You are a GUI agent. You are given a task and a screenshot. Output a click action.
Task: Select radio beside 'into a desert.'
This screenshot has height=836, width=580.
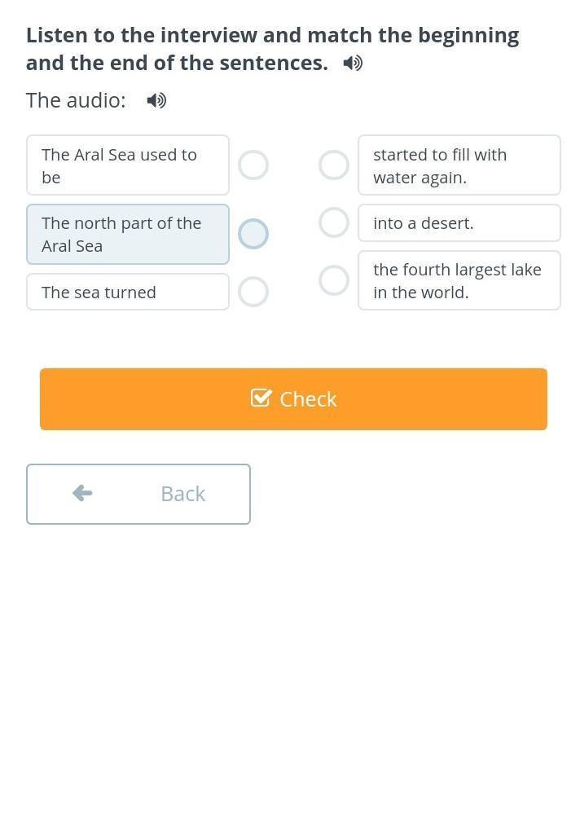(x=334, y=222)
